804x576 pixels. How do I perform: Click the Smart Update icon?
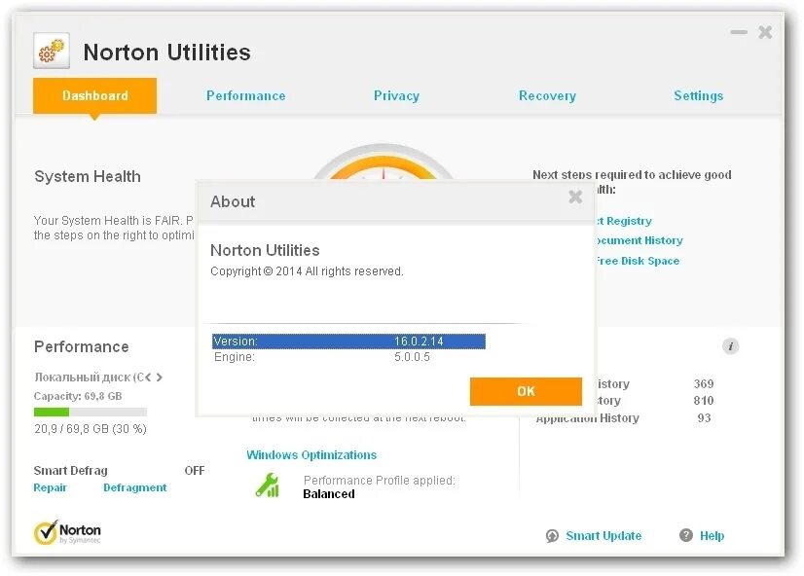(x=553, y=536)
